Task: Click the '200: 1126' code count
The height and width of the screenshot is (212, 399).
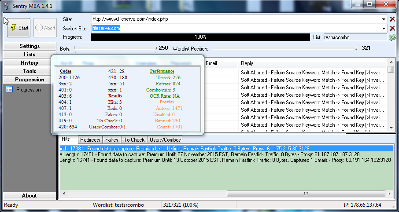Action: pyautogui.click(x=69, y=77)
